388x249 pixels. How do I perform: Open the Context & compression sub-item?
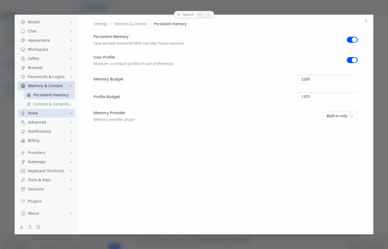49,104
